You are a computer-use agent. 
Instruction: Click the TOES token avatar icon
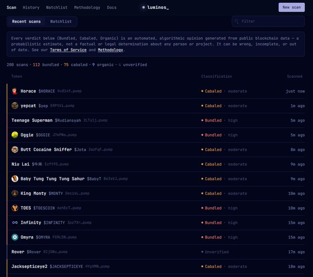[x=15, y=208]
